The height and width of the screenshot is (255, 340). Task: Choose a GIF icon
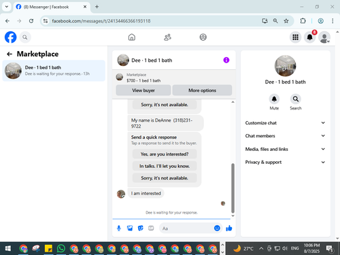click(151, 228)
